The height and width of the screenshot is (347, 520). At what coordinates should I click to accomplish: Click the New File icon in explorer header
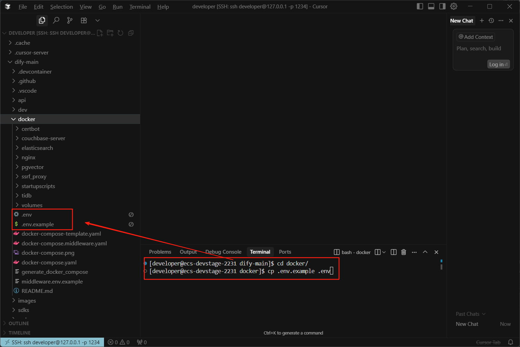pyautogui.click(x=100, y=33)
